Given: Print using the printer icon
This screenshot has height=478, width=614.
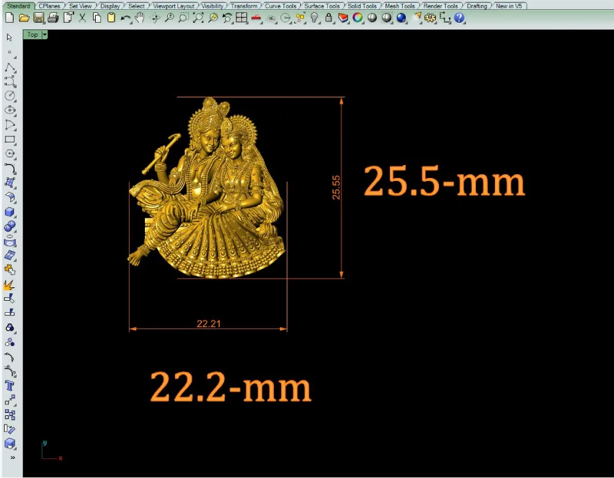Looking at the screenshot, I should (53, 18).
